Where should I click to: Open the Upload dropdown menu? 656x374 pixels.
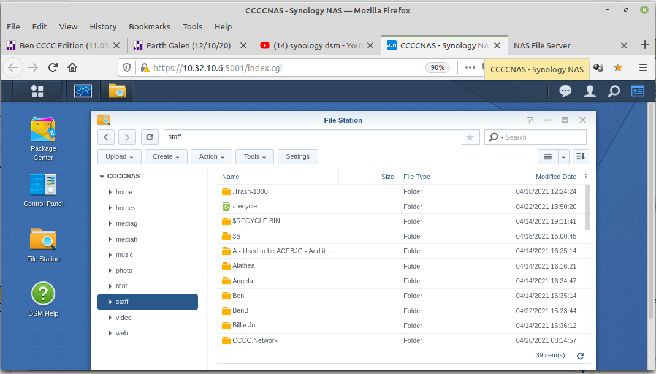pos(120,156)
